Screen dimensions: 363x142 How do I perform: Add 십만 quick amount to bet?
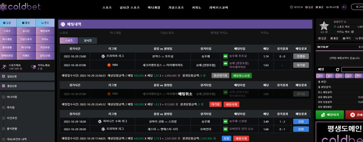349,76
